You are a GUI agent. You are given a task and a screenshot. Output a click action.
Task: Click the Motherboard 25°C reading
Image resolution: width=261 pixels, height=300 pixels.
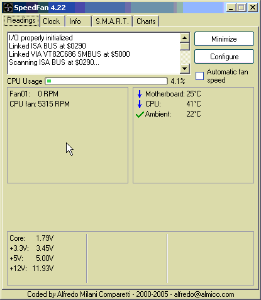pyautogui.click(x=173, y=94)
